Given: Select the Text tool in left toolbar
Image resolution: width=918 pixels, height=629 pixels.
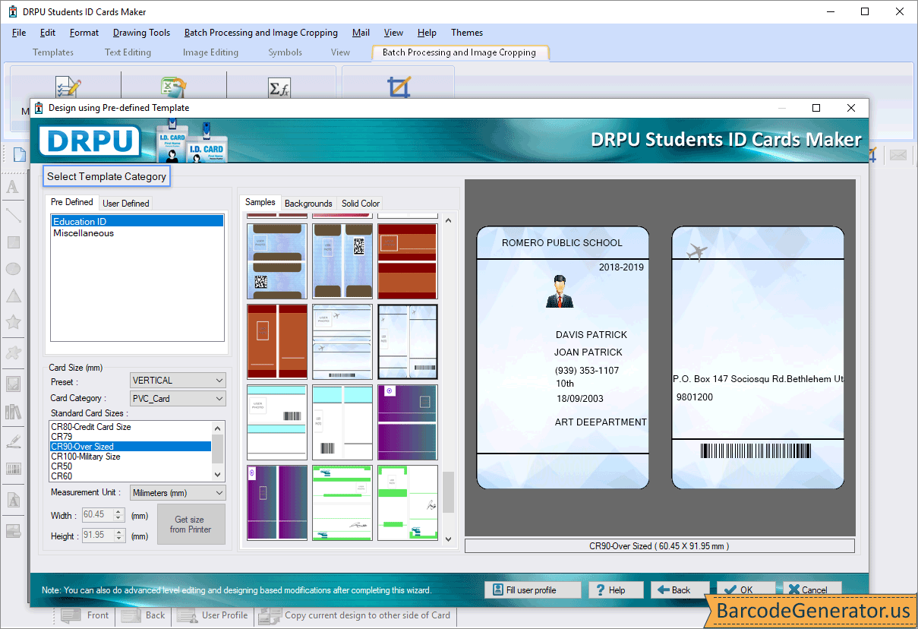Looking at the screenshot, I should pos(13,187).
